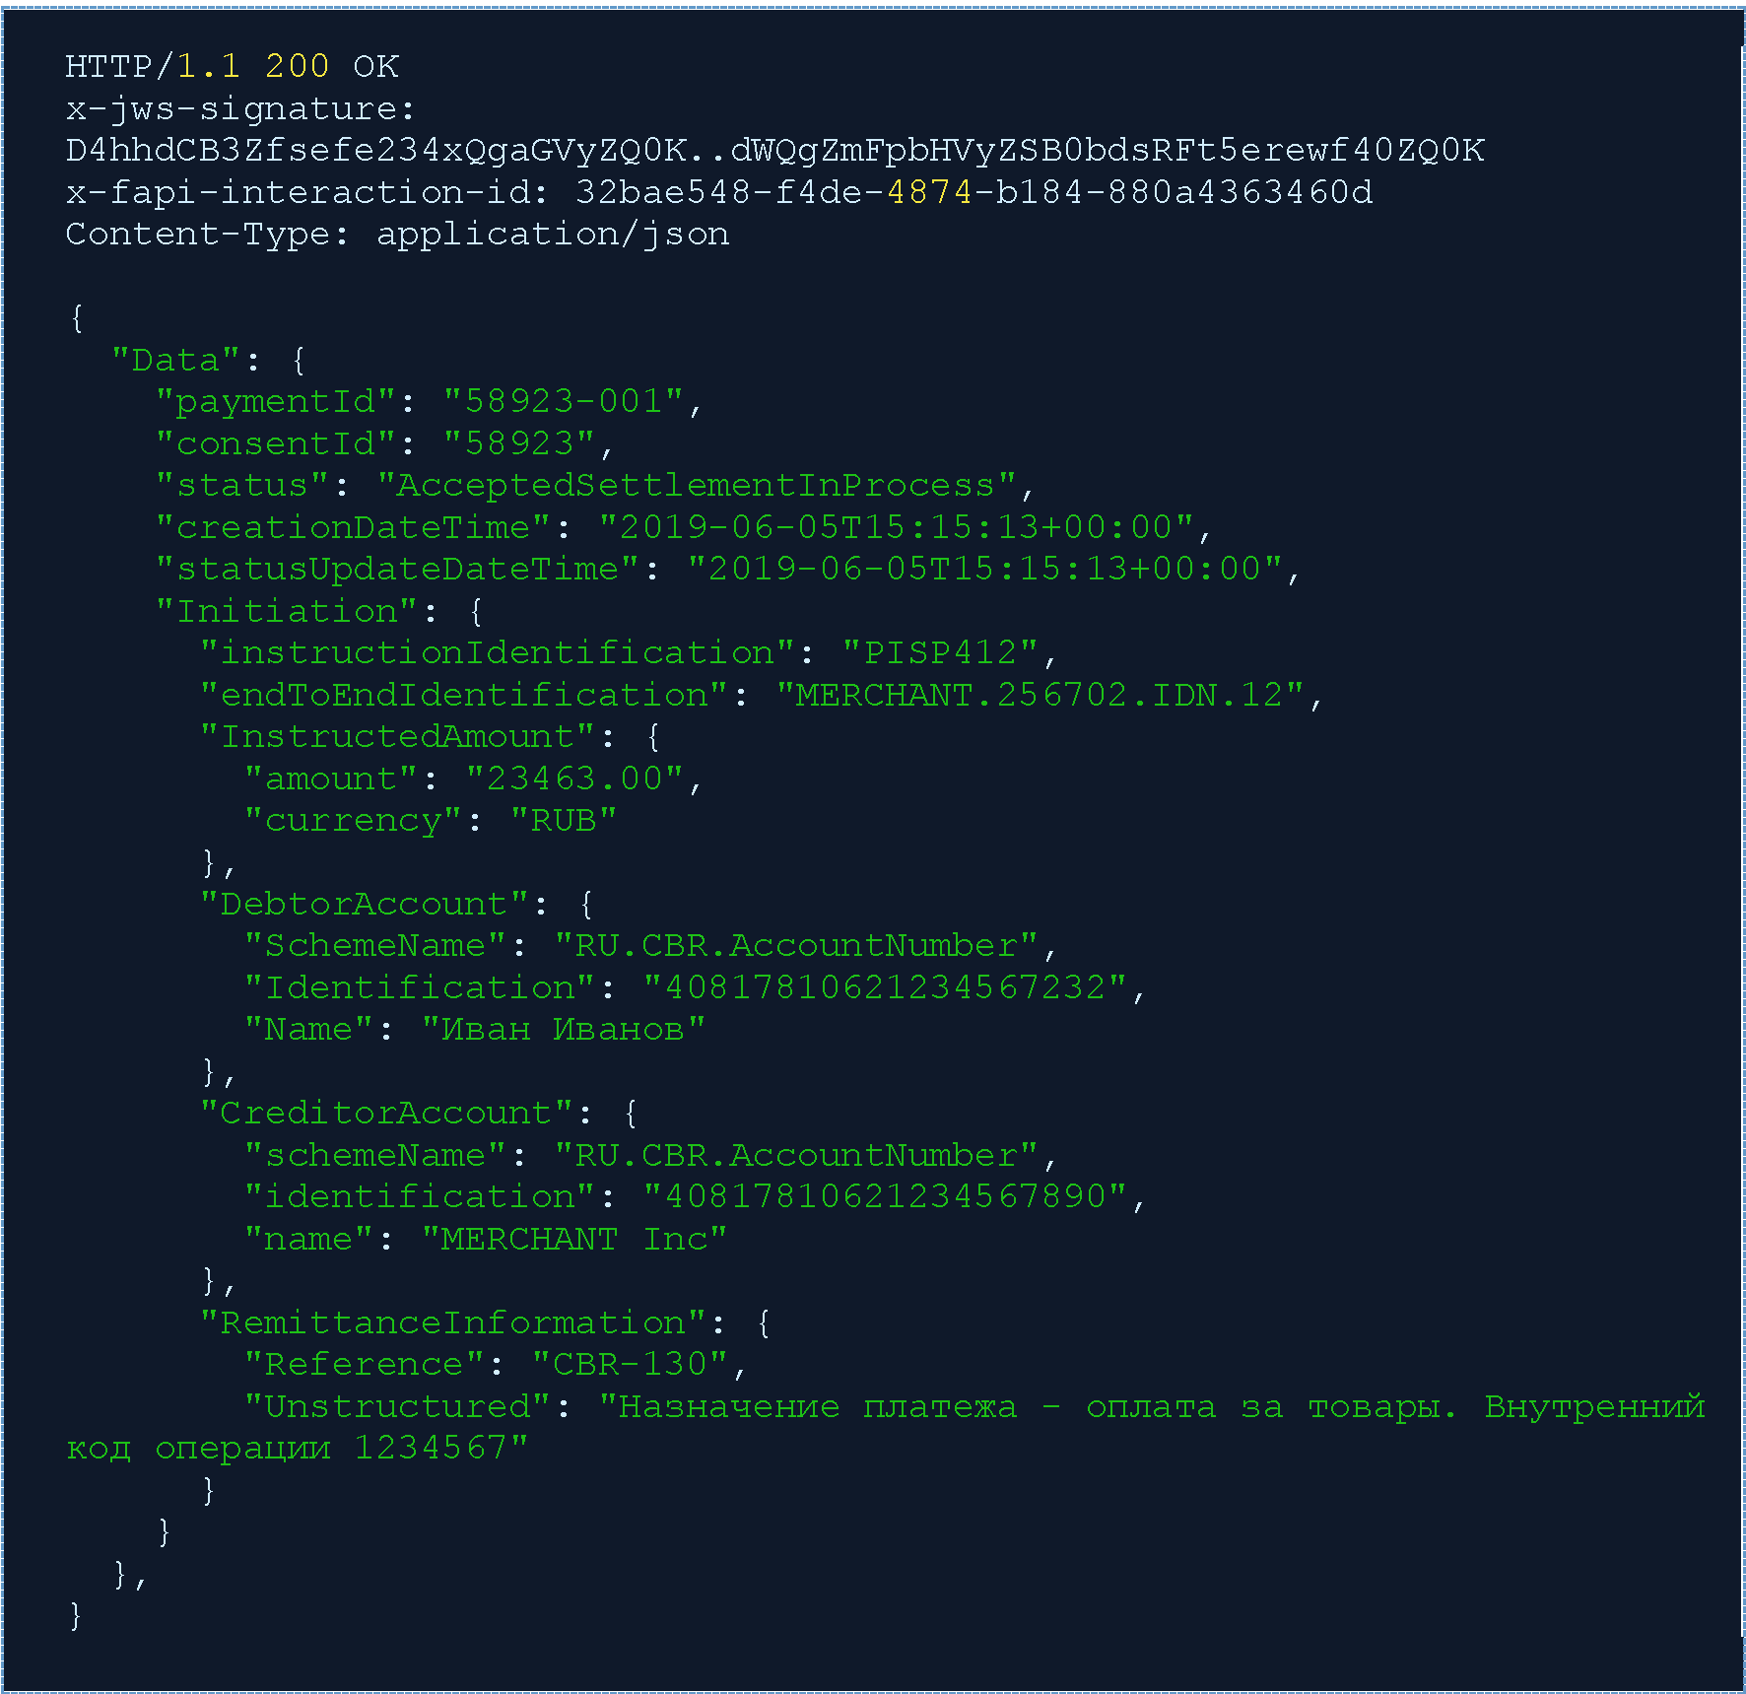Click the "Data" key
This screenshot has width=1746, height=1694.
tap(175, 360)
